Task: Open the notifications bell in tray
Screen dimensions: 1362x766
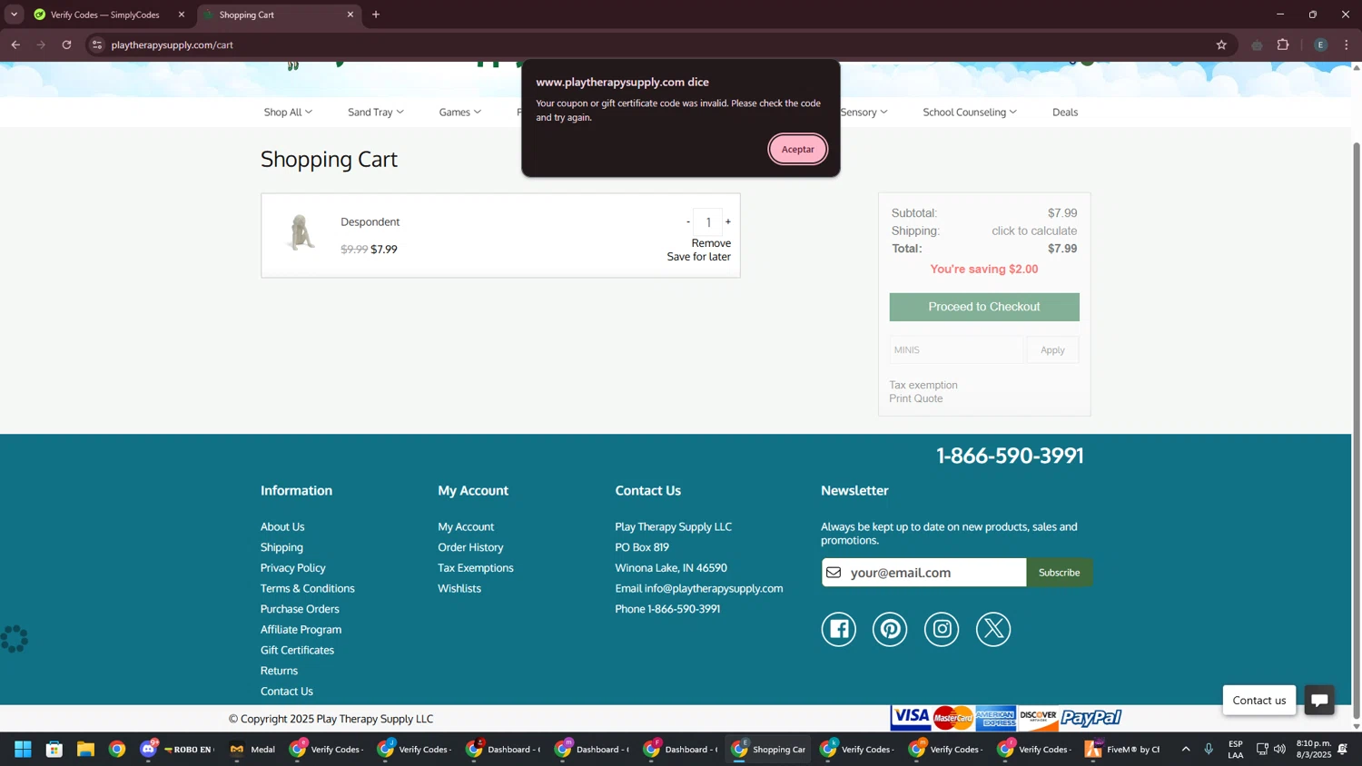Action: pyautogui.click(x=1342, y=749)
